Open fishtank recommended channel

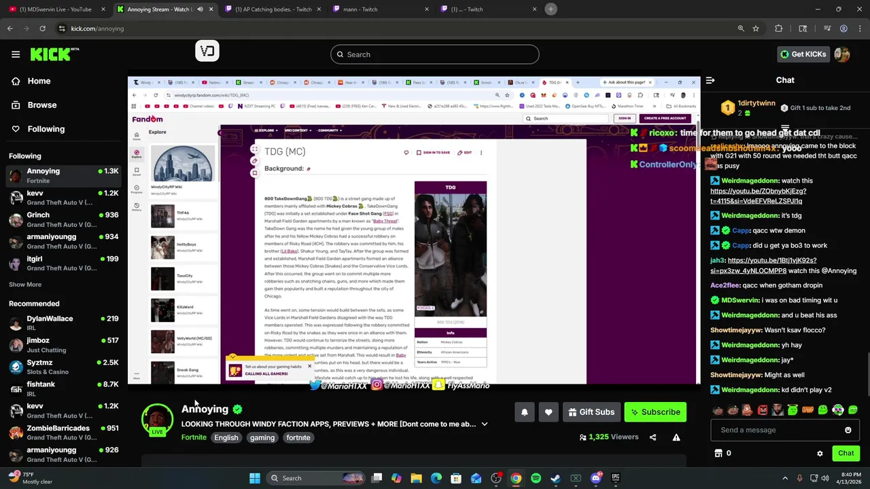[64, 388]
